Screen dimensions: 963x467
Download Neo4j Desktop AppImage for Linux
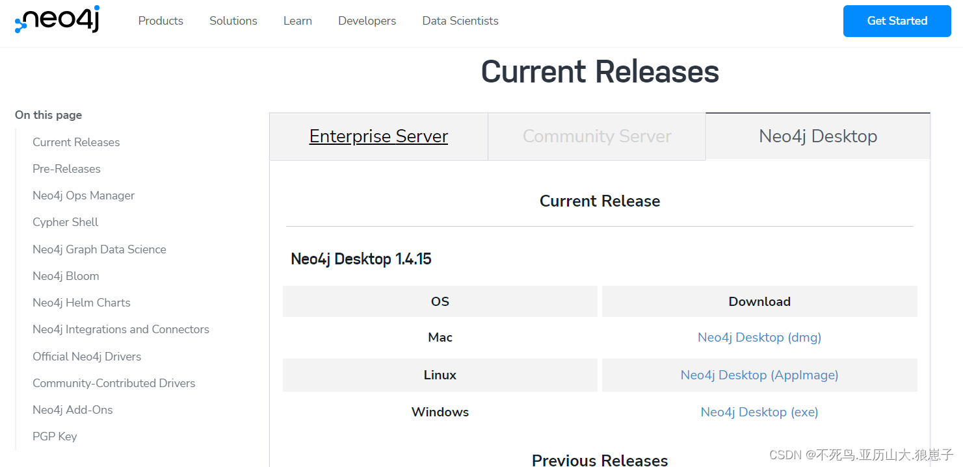[x=759, y=375]
